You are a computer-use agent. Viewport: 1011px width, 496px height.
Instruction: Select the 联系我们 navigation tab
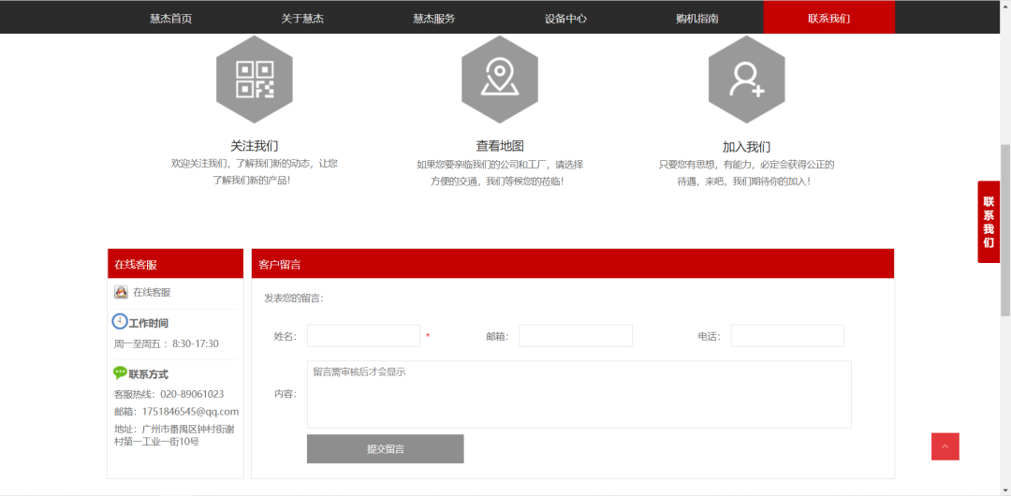click(829, 18)
